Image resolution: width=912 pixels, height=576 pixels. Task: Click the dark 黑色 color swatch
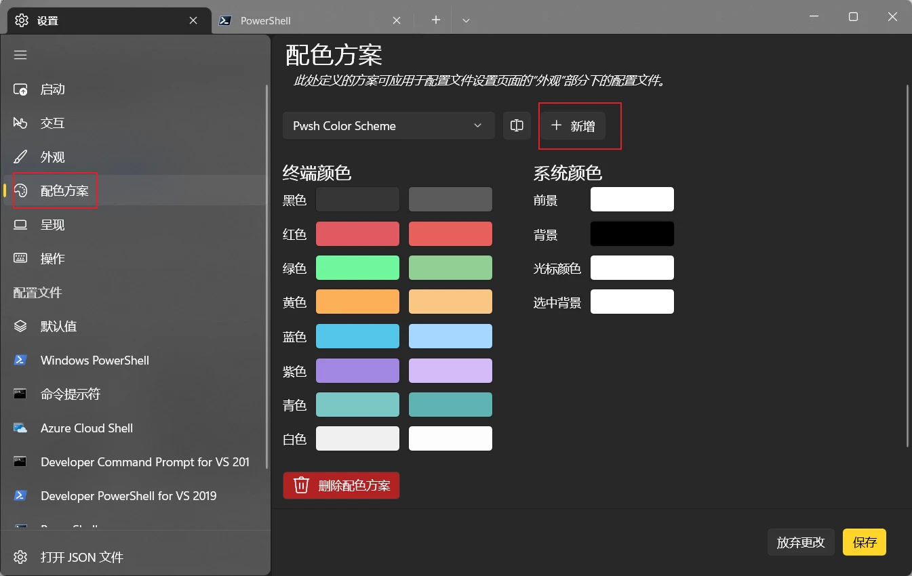click(357, 199)
